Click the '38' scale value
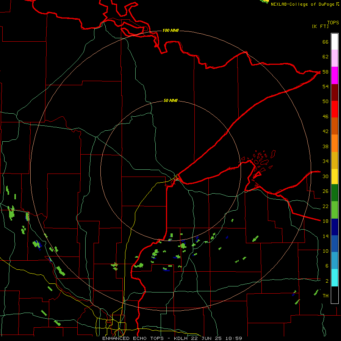The width and height of the screenshot is (341, 341). coord(325,146)
